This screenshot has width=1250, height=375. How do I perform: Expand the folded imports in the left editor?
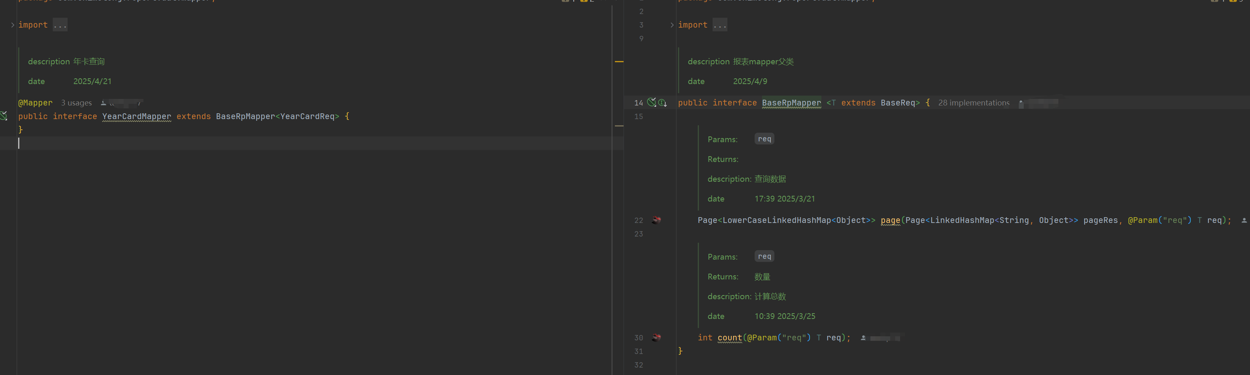tap(59, 24)
